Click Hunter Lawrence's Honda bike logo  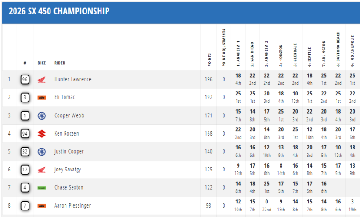(x=42, y=80)
